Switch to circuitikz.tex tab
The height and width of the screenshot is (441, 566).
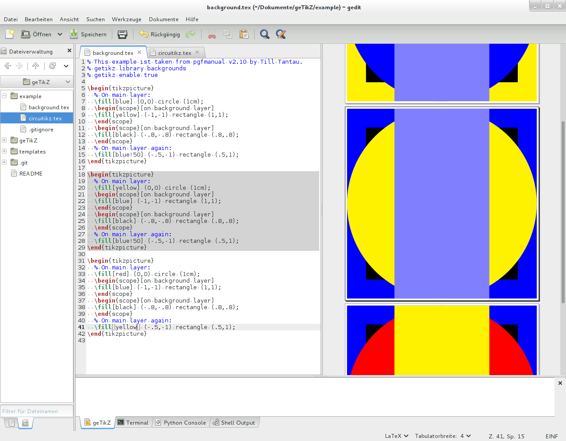coord(175,53)
